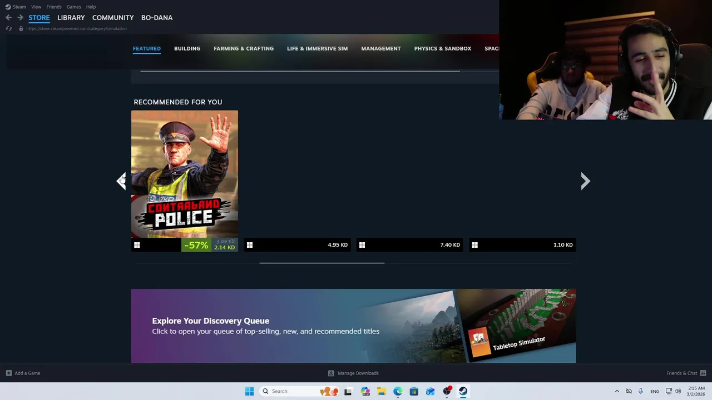
Task: Show previous recommended games with left arrow
Action: [x=122, y=181]
